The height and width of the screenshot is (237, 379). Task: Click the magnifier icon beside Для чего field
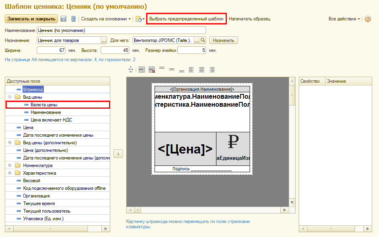pyautogui.click(x=203, y=40)
